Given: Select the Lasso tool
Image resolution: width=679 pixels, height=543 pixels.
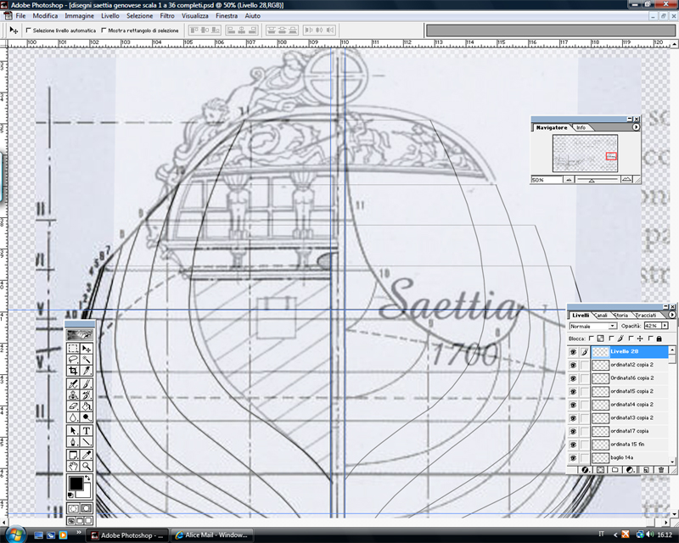Looking at the screenshot, I should point(73,360).
